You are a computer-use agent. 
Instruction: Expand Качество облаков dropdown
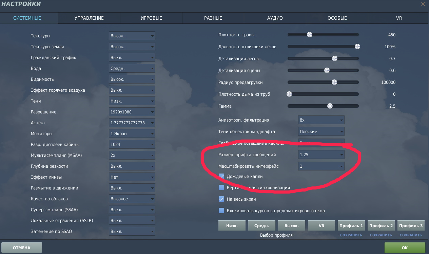point(132,199)
